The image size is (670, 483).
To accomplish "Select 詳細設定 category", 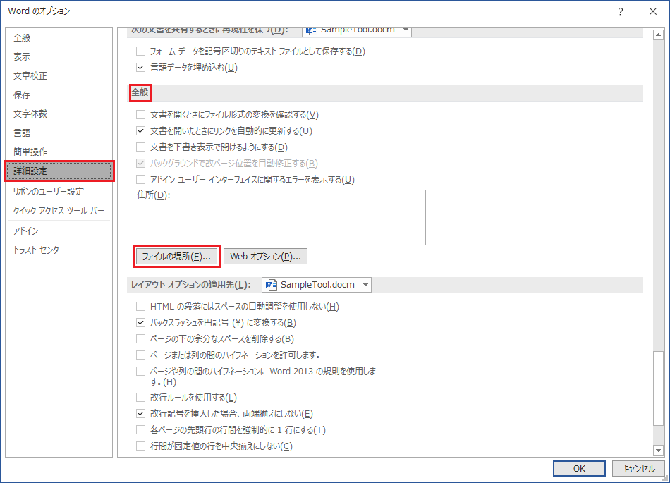I will click(59, 171).
